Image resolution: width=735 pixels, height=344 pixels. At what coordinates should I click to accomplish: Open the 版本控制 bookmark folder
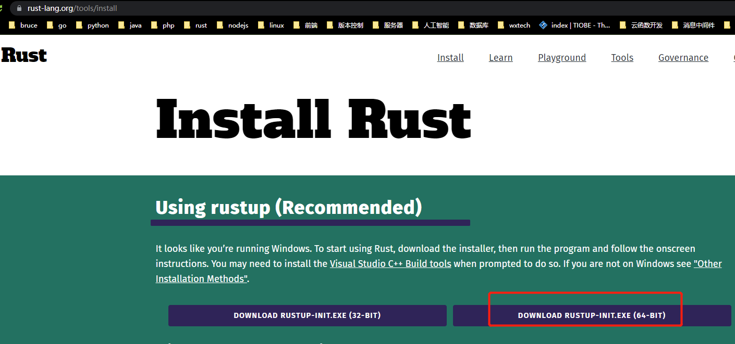[345, 25]
